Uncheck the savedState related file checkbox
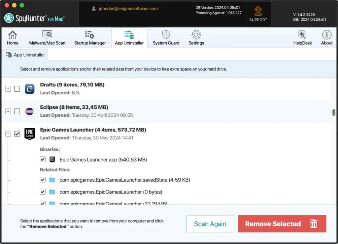Image resolution: width=338 pixels, height=244 pixels. click(43, 180)
